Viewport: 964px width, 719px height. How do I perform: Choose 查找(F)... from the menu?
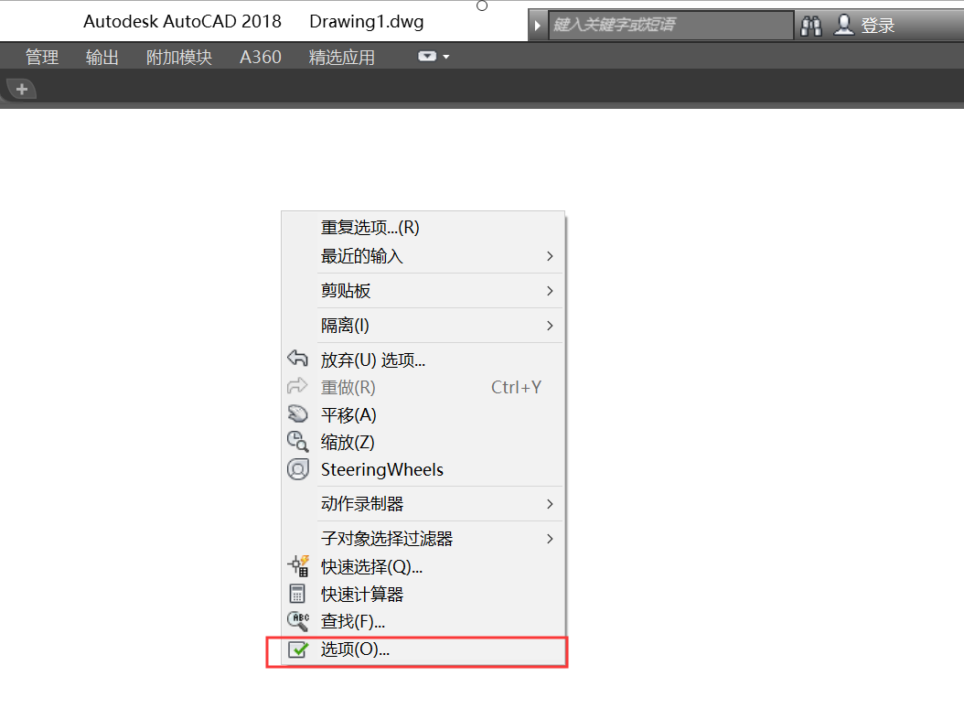(x=423, y=622)
